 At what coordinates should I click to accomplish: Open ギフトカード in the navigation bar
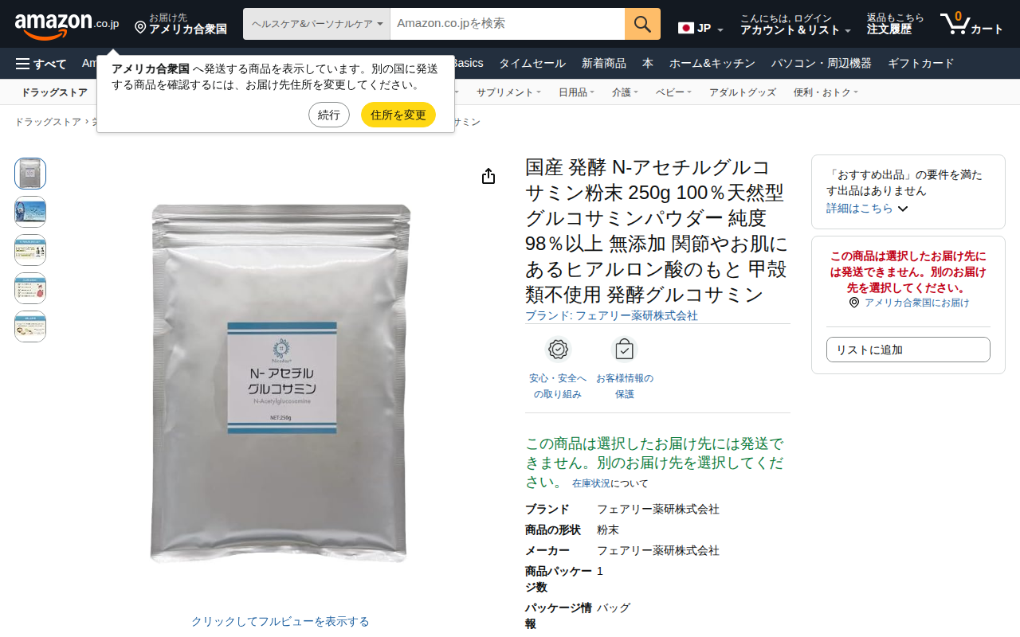click(920, 64)
